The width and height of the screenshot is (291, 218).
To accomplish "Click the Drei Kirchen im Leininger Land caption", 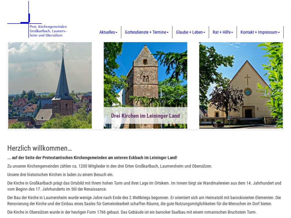I will click(145, 116).
